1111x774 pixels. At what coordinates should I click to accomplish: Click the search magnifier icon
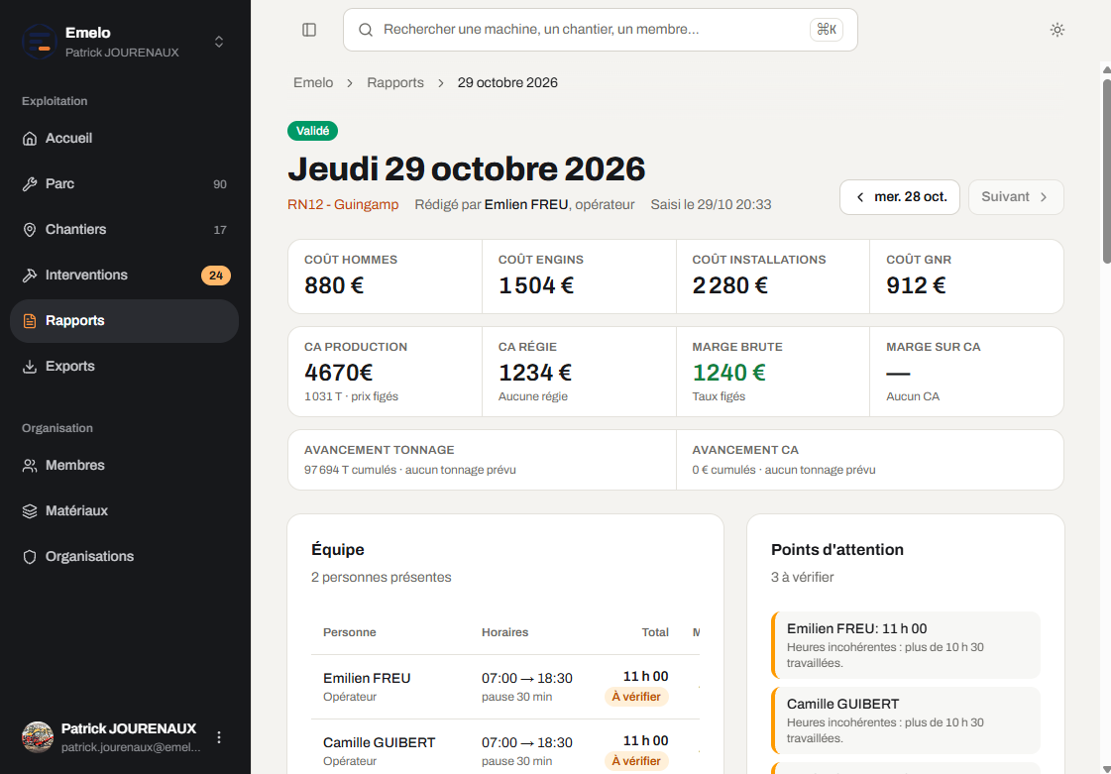[x=366, y=30]
